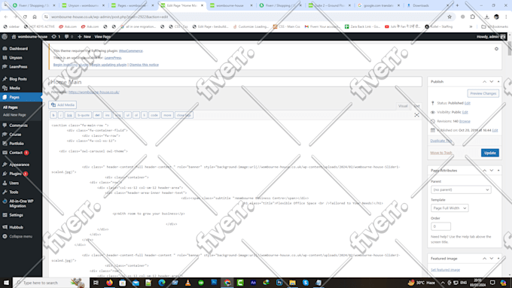Click Dismiss this notice link

coord(144,65)
